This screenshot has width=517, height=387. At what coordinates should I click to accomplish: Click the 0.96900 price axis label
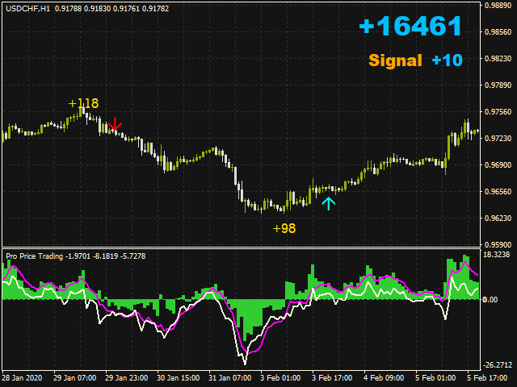(x=498, y=164)
